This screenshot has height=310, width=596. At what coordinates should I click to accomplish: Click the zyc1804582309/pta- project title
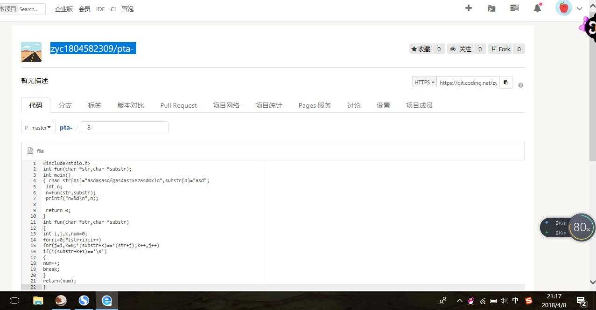point(93,48)
